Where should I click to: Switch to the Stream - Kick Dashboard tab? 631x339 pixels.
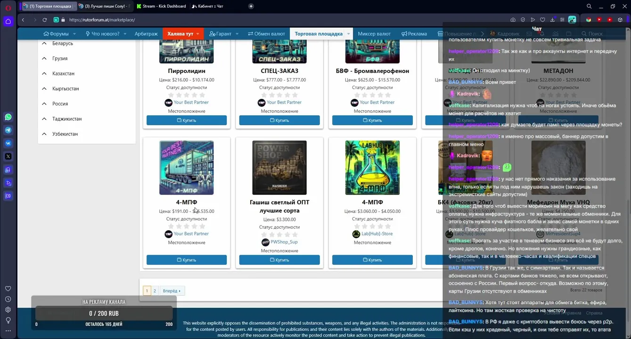tap(161, 6)
